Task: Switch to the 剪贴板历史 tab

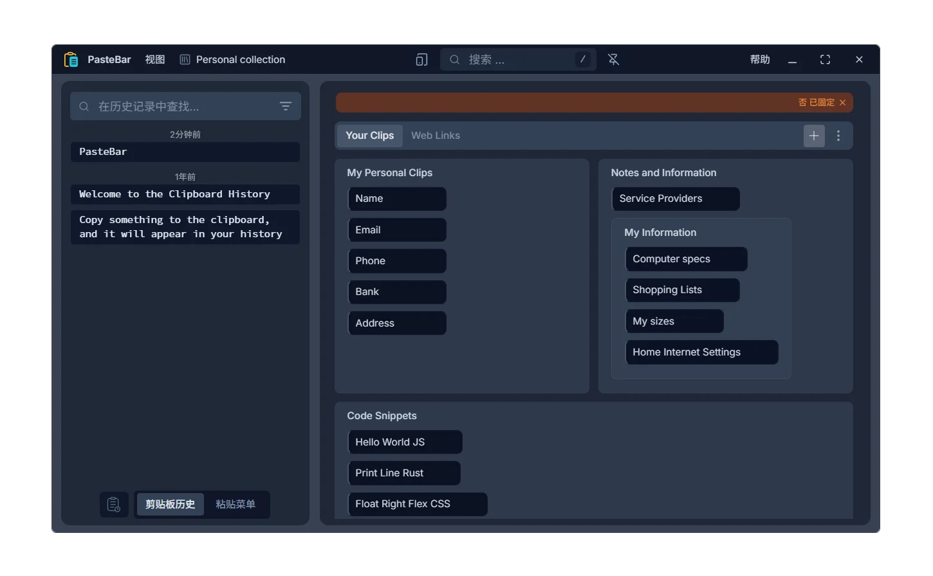Action: tap(170, 505)
